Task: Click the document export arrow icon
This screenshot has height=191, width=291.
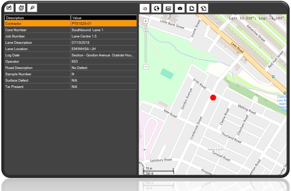Action: coord(203,8)
